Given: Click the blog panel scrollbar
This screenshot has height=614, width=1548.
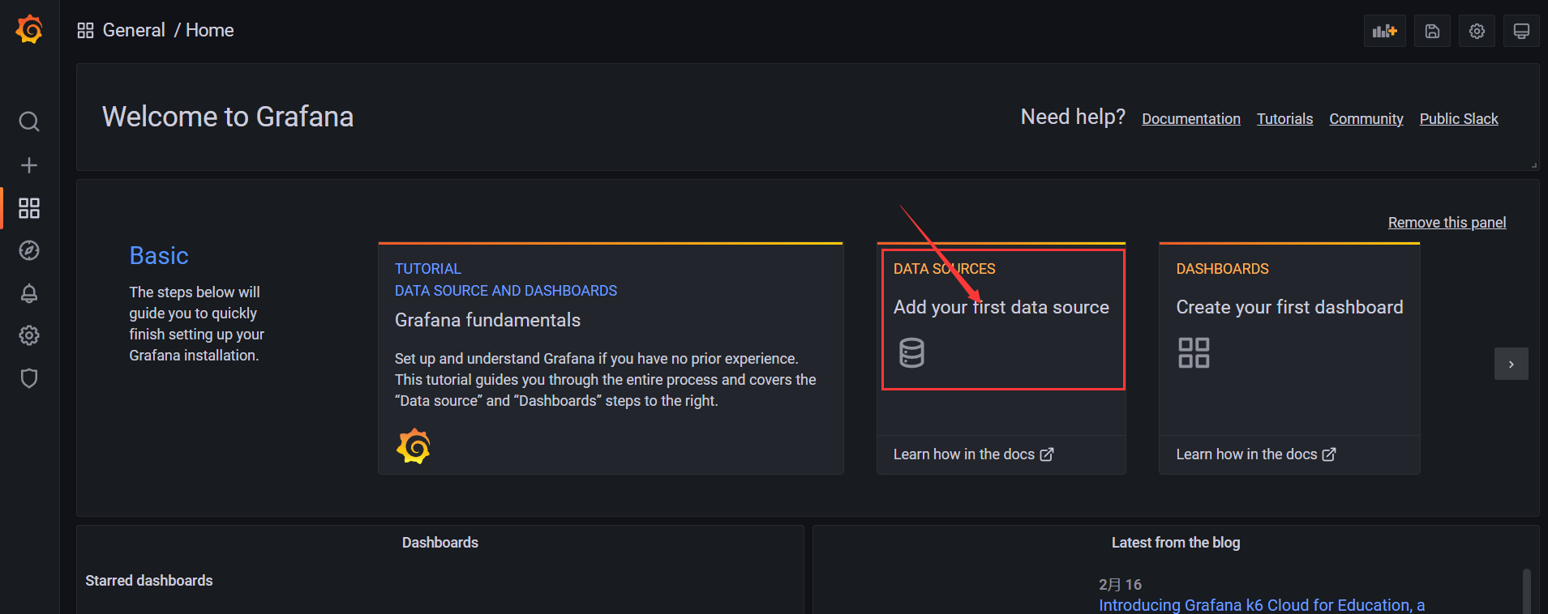Looking at the screenshot, I should (1526, 591).
